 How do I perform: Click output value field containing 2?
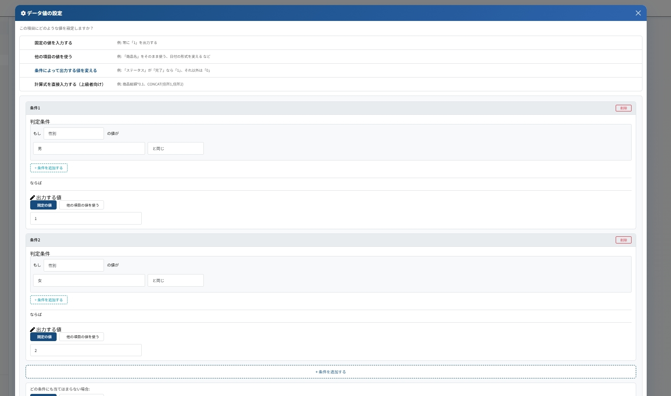86,350
